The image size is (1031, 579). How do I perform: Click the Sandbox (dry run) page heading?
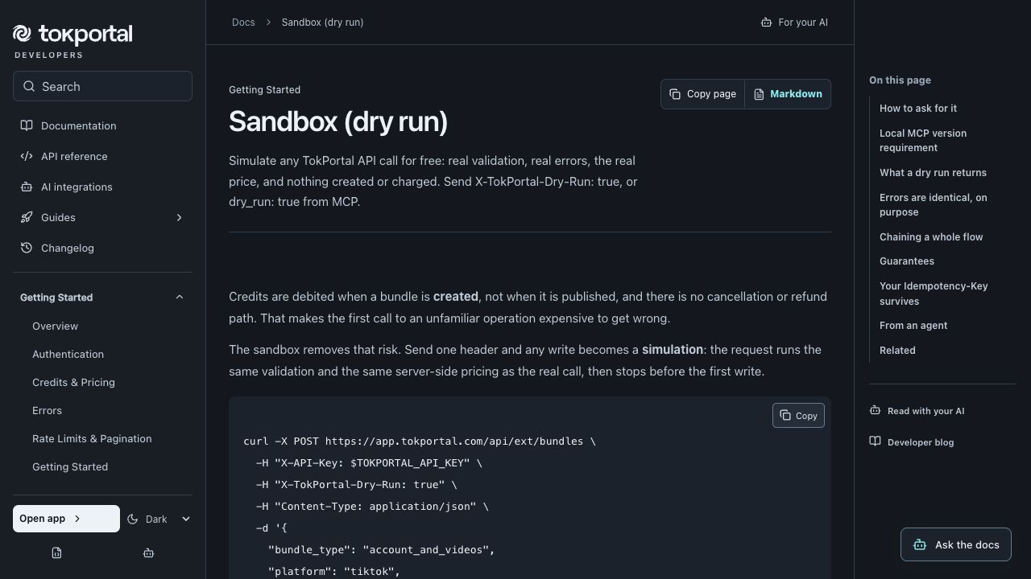338,121
